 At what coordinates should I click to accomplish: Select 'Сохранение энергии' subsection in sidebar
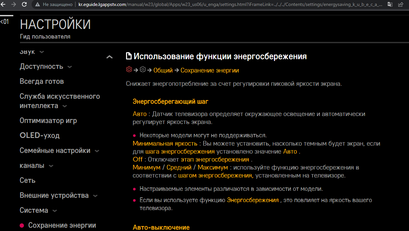click(x=62, y=225)
